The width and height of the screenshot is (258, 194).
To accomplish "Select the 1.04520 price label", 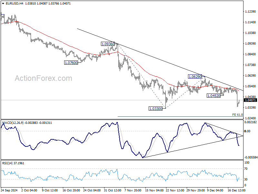I will pos(213,96).
